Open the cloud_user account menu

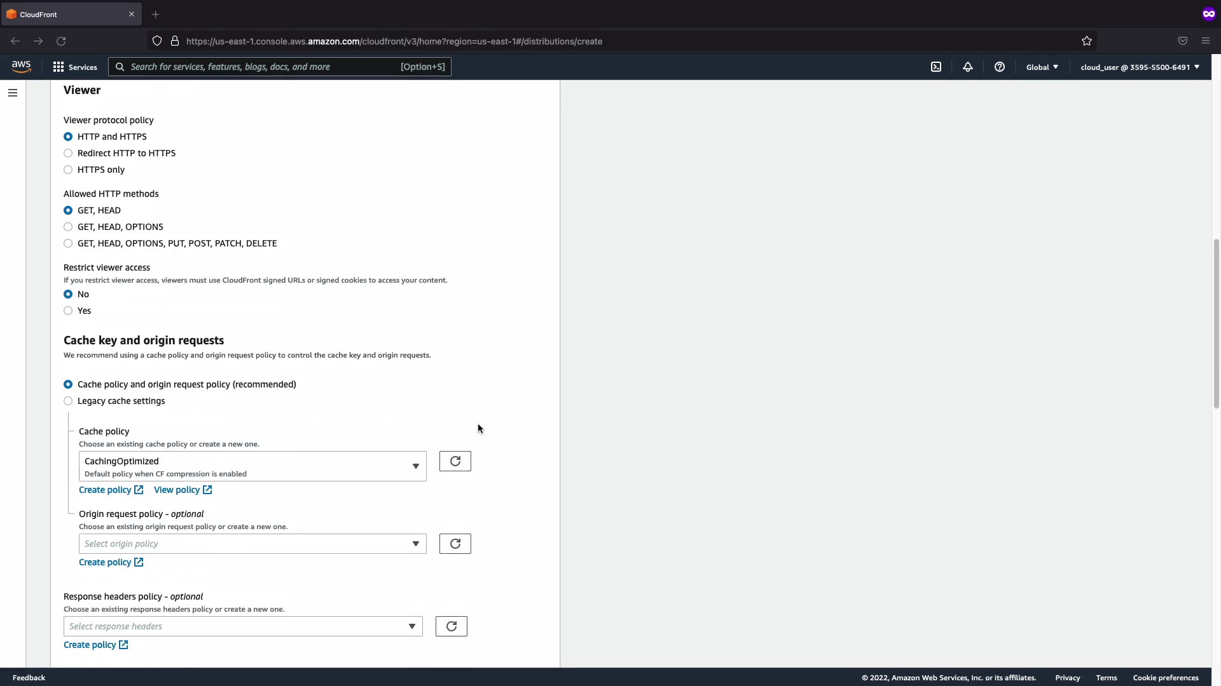click(x=1140, y=67)
